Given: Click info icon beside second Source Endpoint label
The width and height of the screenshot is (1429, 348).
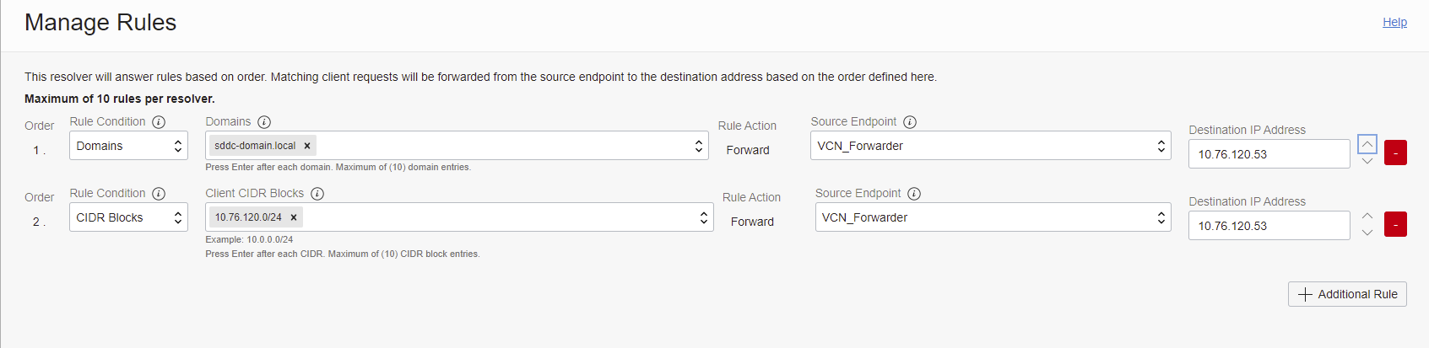Looking at the screenshot, I should (914, 194).
